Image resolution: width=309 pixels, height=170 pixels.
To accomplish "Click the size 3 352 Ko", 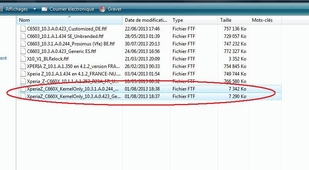I will click(238, 59).
